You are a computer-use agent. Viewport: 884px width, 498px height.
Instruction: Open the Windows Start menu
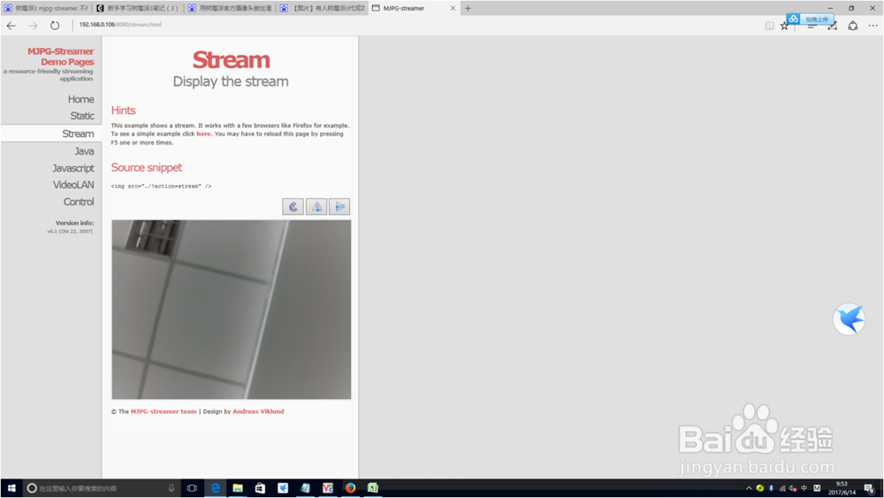[x=11, y=488]
